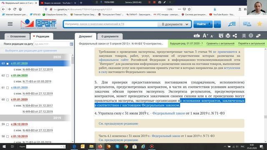Open the mail envelope icon in header

[247, 24]
